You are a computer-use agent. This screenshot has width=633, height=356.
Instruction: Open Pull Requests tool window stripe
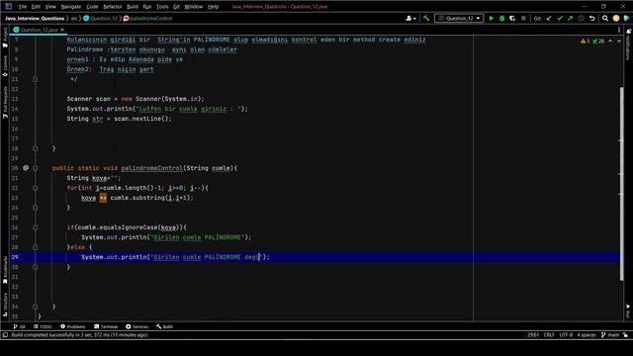click(5, 102)
